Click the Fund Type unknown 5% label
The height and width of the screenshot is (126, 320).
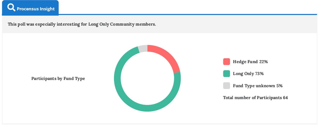pyautogui.click(x=257, y=86)
